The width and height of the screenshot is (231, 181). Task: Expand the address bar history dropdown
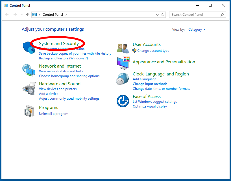point(157,15)
